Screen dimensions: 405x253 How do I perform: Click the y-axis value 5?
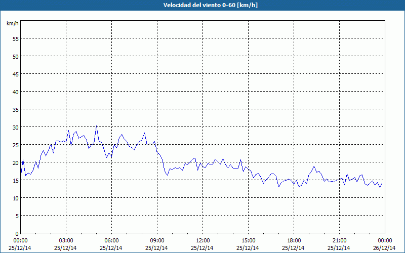click(x=17, y=216)
